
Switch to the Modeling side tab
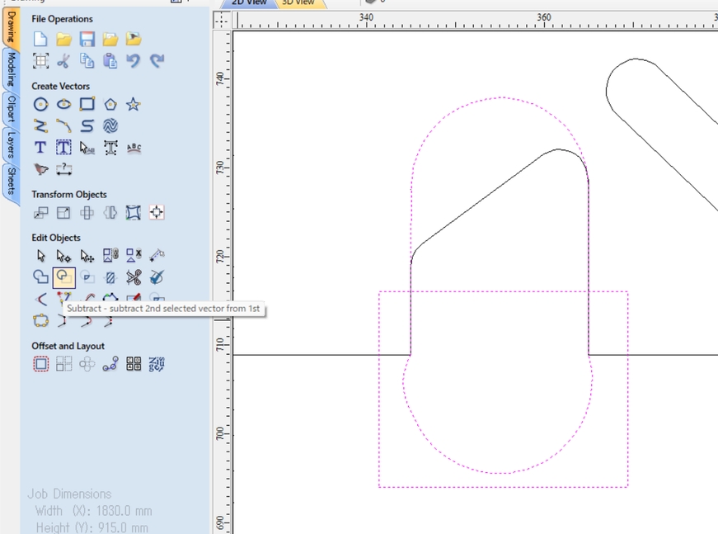click(x=11, y=69)
